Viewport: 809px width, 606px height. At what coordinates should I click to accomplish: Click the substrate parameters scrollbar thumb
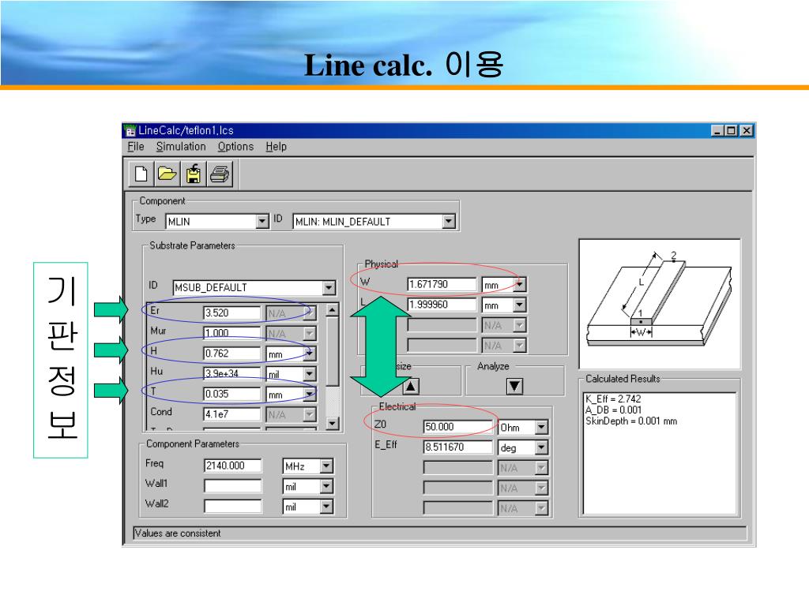333,350
